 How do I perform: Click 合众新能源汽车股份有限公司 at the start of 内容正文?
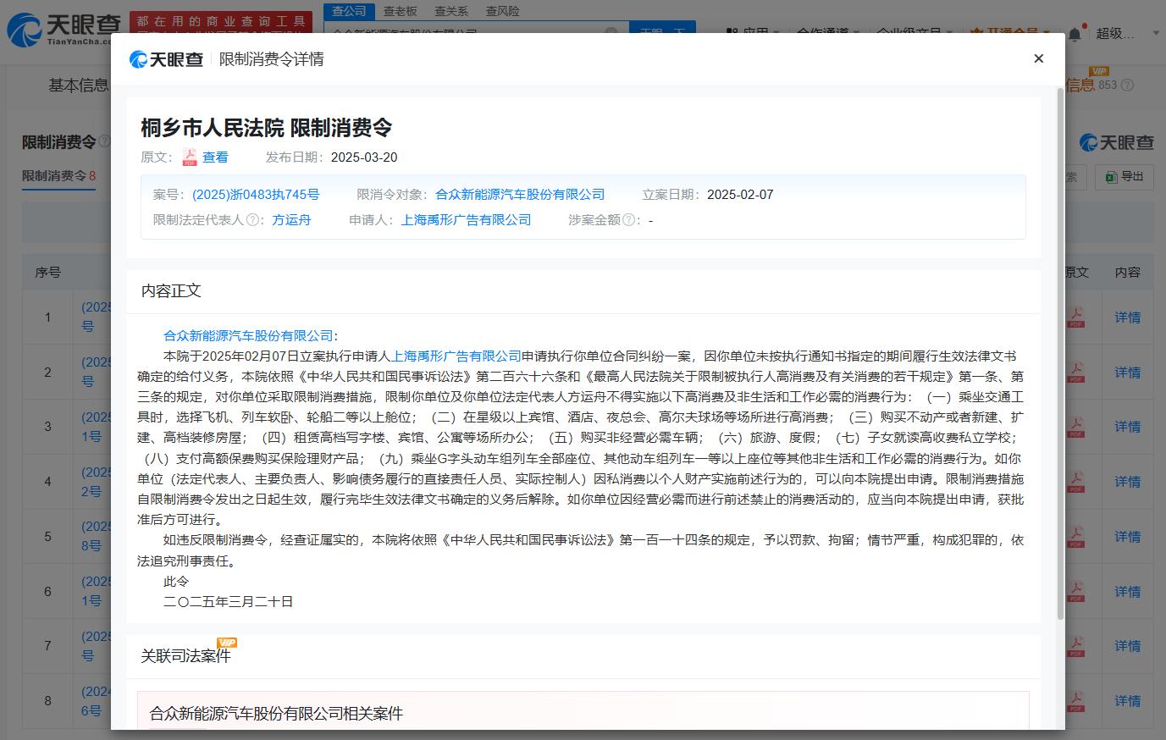[x=248, y=336]
